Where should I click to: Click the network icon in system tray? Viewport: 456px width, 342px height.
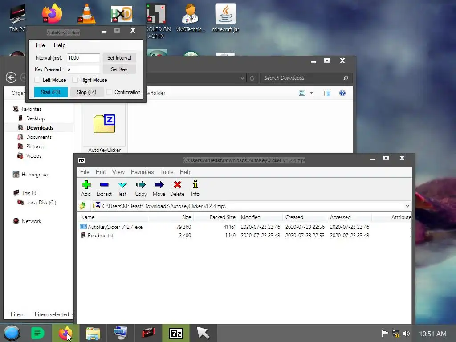point(396,334)
